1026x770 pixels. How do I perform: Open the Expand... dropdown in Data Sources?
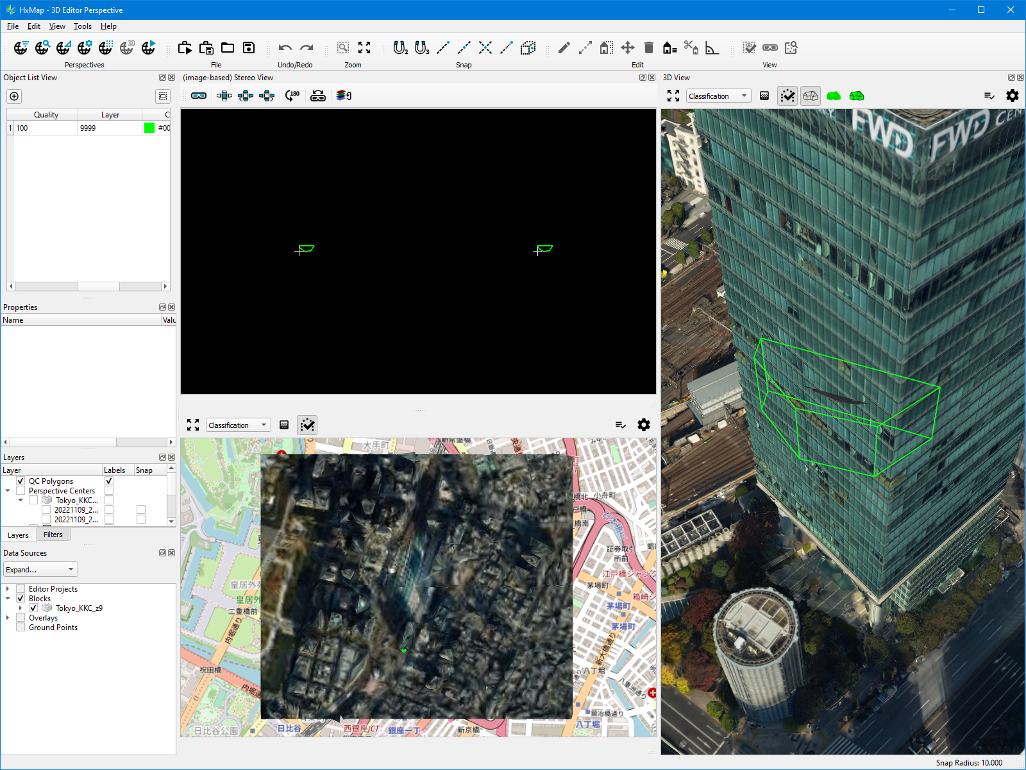[40, 569]
